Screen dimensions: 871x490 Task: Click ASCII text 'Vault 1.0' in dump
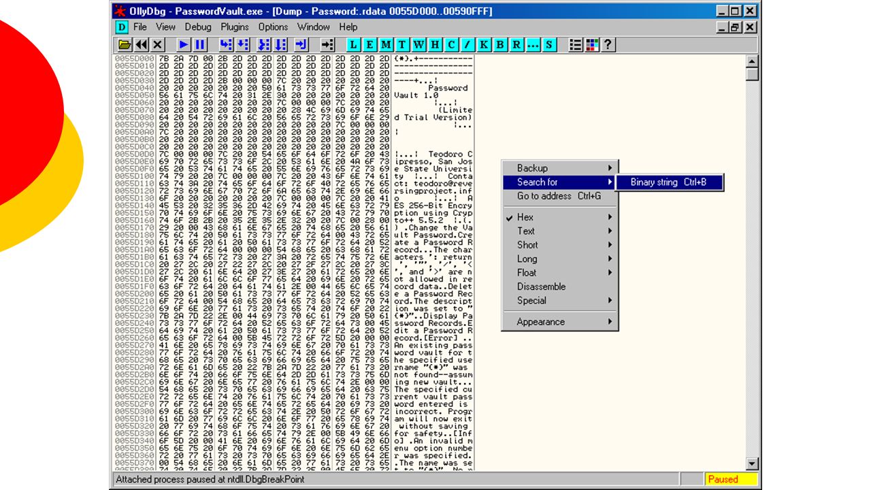pyautogui.click(x=416, y=95)
